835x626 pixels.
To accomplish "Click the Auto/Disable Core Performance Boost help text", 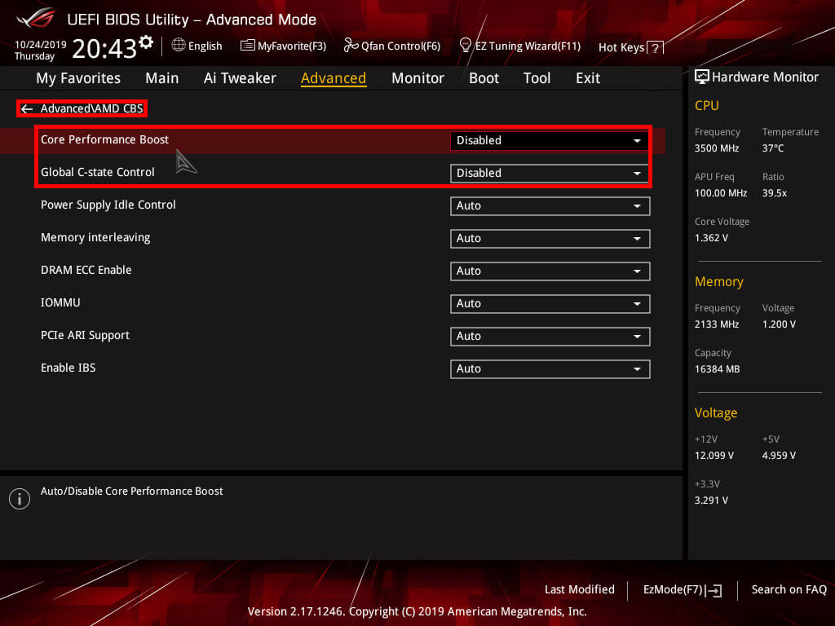I will point(131,492).
